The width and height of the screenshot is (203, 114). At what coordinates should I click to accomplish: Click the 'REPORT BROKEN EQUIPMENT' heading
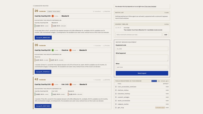[126, 42]
